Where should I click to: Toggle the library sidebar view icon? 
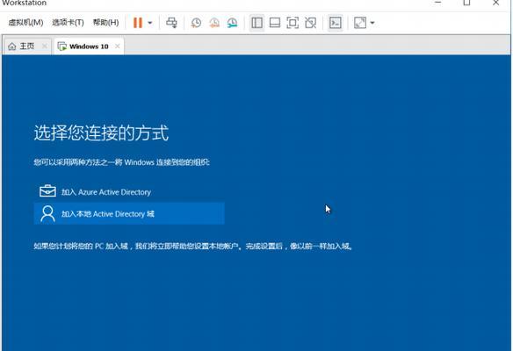click(256, 23)
